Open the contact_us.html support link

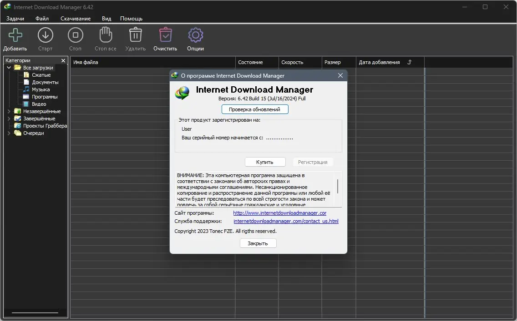(x=286, y=221)
